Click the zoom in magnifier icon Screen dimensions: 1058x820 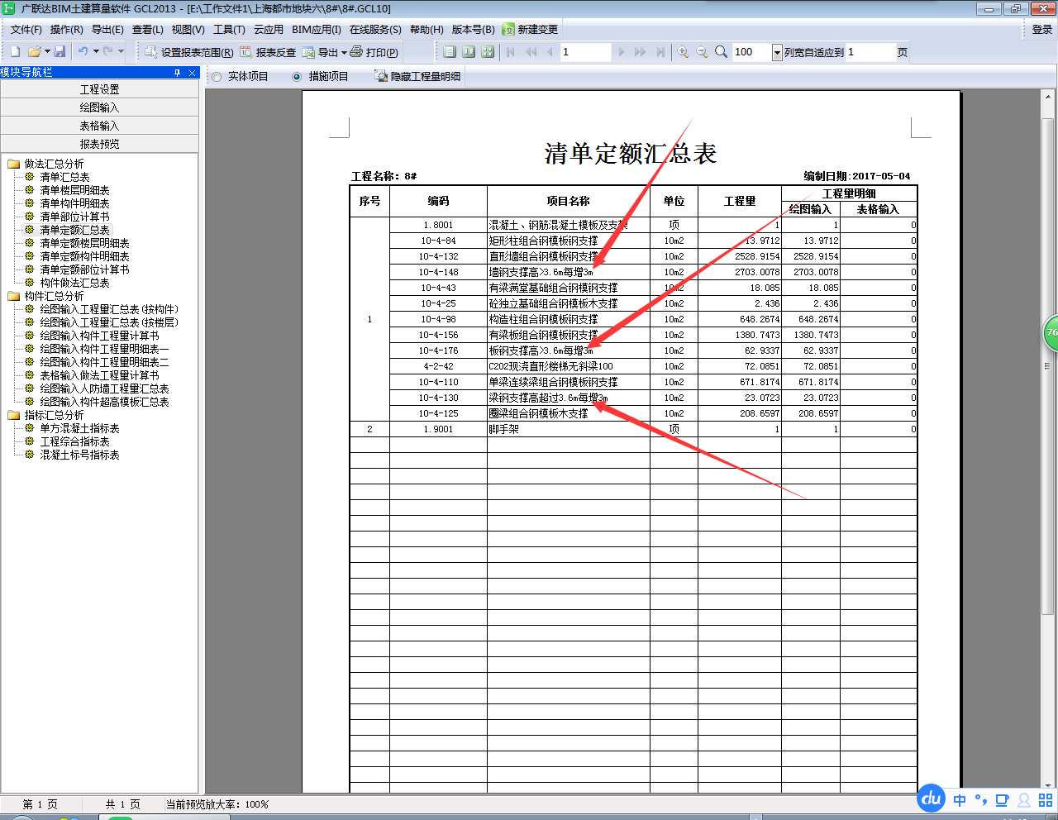click(x=683, y=51)
